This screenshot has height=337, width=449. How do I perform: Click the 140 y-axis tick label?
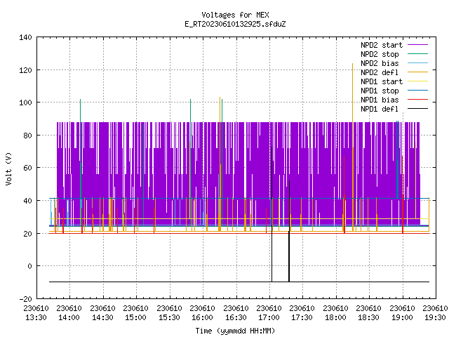(25, 37)
